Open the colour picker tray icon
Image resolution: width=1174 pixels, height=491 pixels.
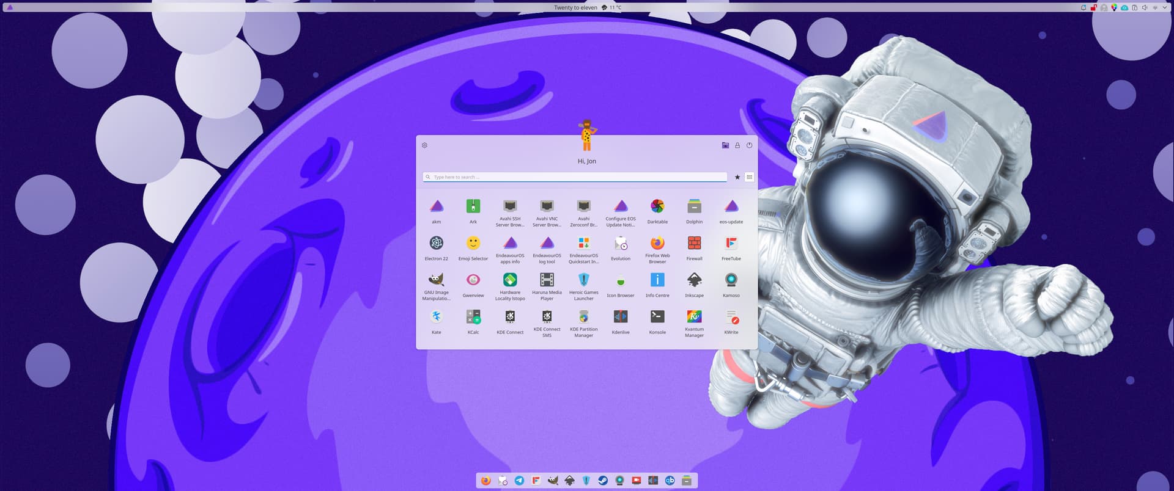(x=1114, y=7)
